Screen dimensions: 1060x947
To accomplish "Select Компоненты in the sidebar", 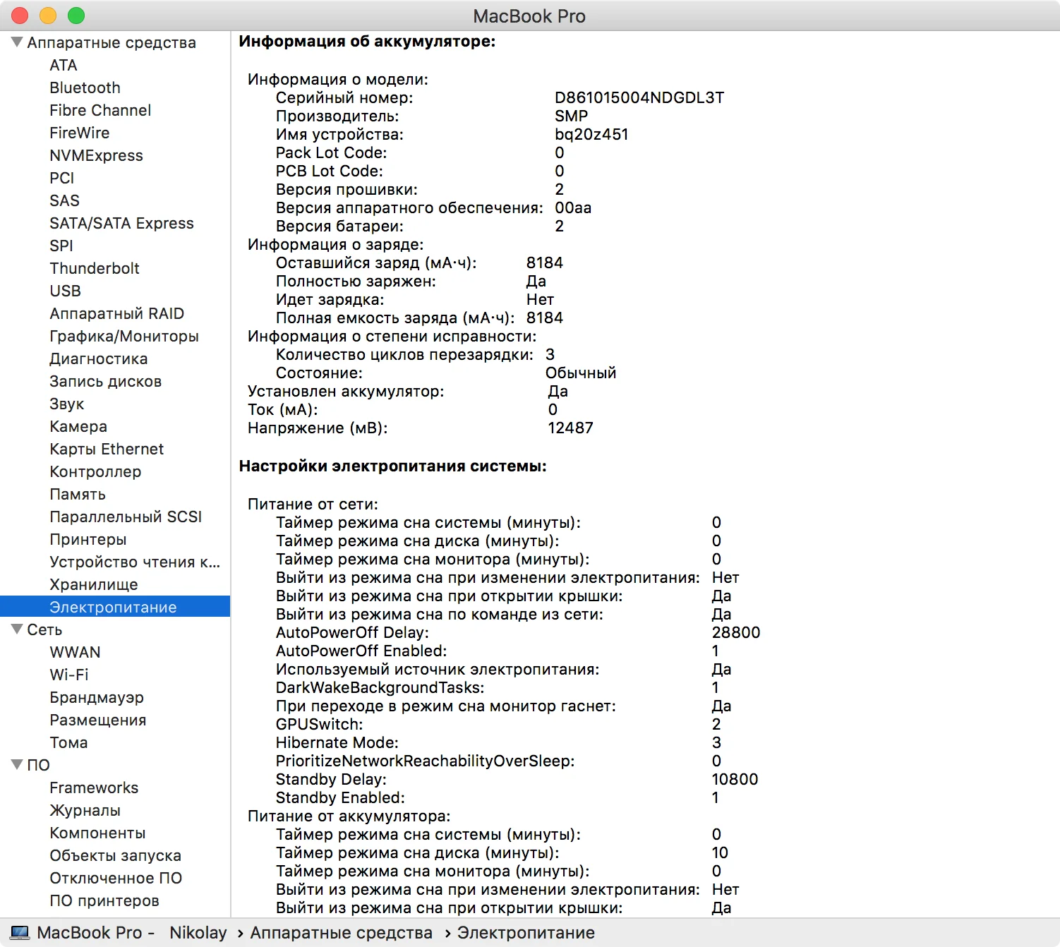I will 97,833.
